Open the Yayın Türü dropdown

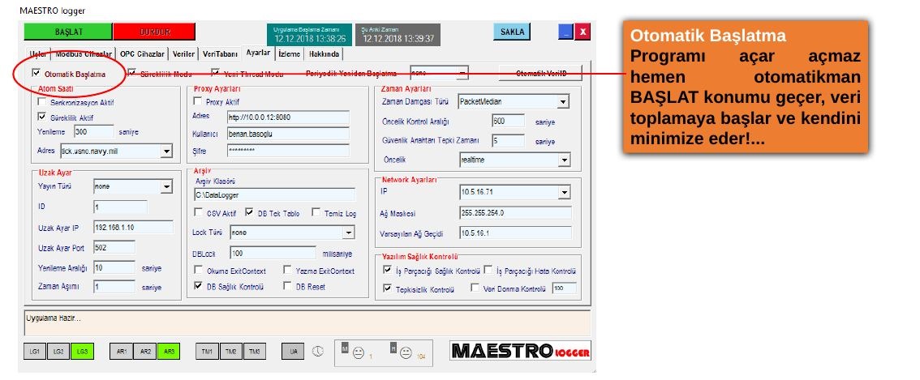(x=166, y=186)
